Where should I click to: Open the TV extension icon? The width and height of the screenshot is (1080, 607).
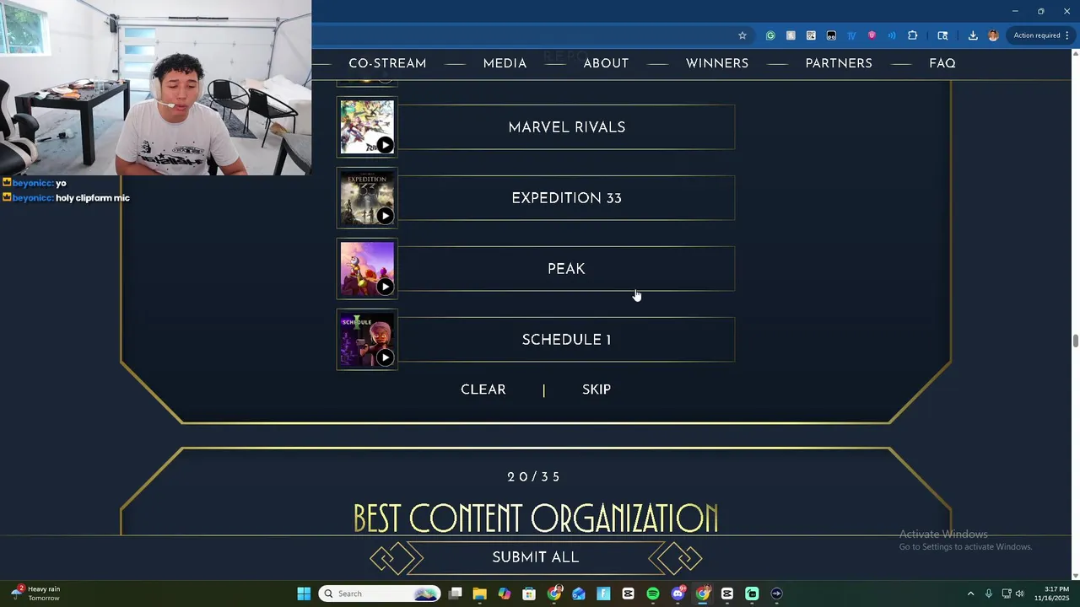coord(851,35)
